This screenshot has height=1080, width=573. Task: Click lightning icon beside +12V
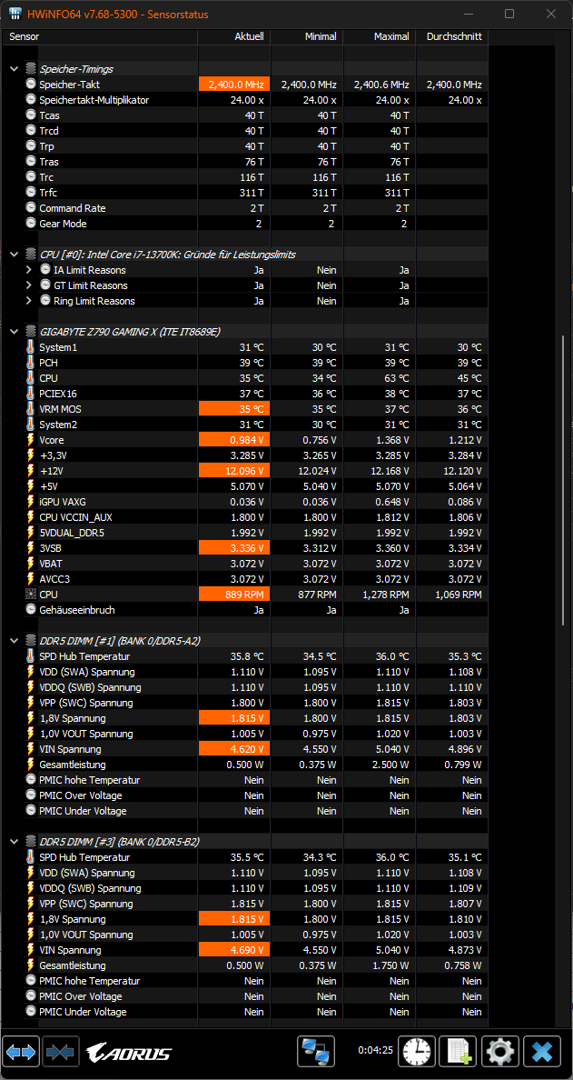pos(30,470)
